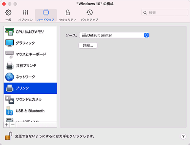Open the ソース Default printer dropdown
This screenshot has height=145, width=190.
tap(114, 35)
